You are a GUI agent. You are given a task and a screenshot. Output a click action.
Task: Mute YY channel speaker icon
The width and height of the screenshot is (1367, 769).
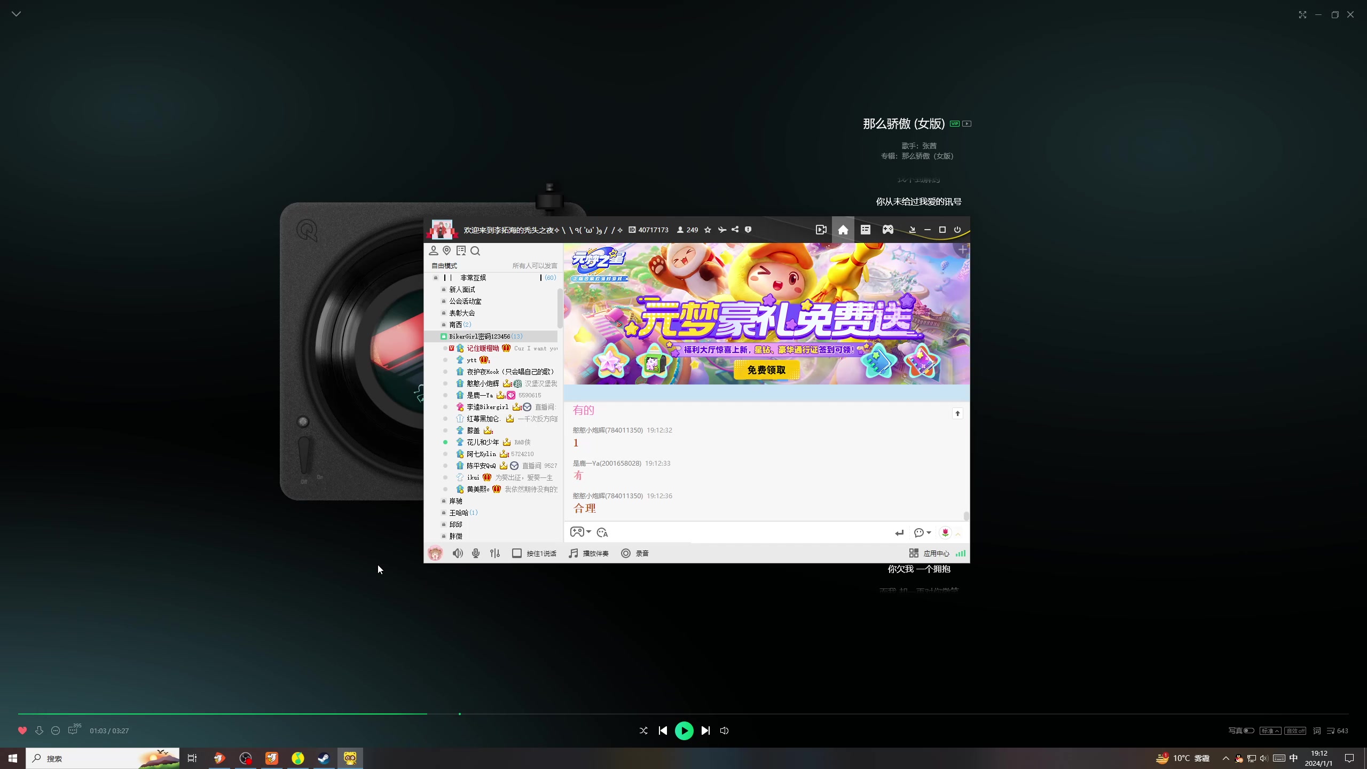tap(458, 553)
